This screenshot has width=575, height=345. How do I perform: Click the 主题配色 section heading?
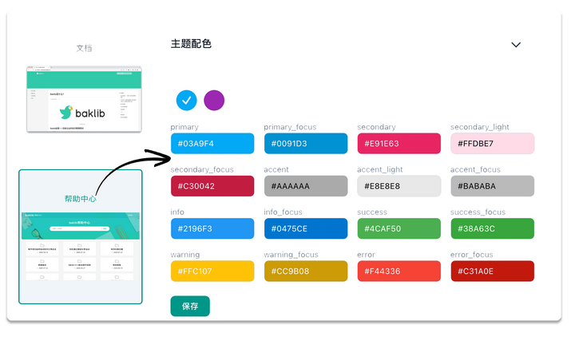point(191,44)
